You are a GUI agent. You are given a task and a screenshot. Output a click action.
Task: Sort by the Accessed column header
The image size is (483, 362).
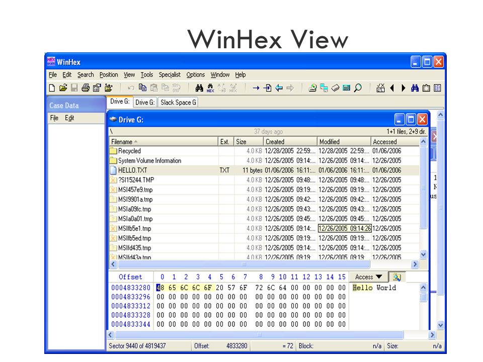[395, 142]
